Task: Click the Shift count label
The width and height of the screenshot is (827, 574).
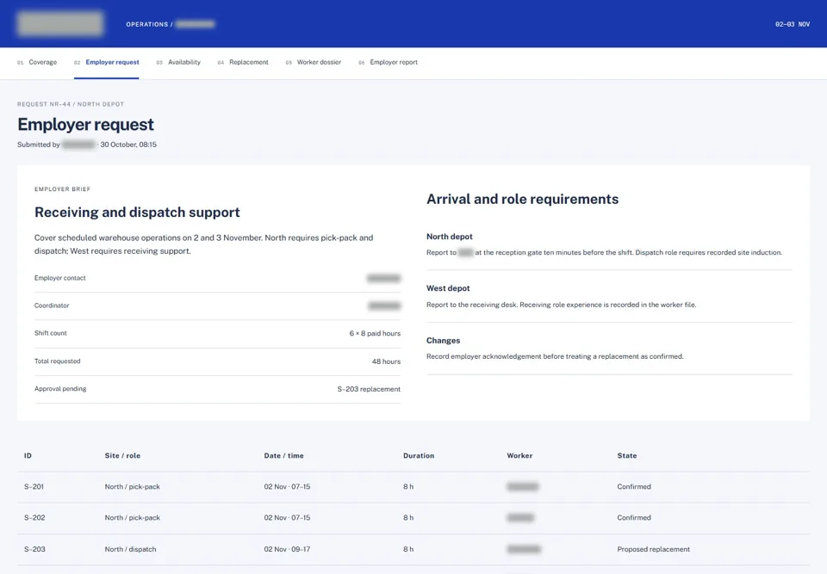Action: 51,333
